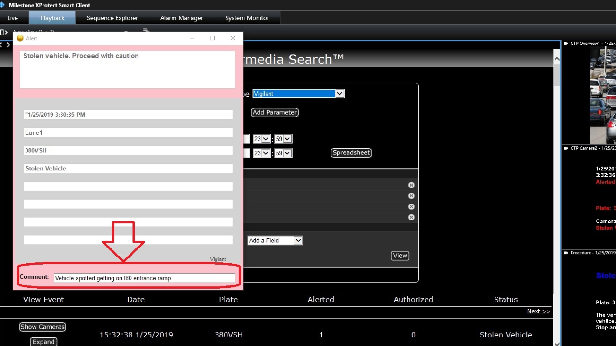Click the Date column header

[136, 300]
